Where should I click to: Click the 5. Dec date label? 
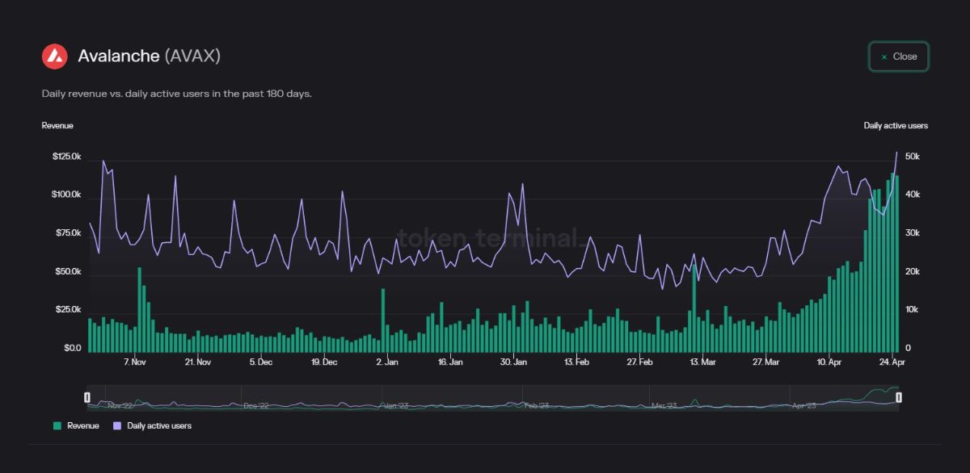261,363
